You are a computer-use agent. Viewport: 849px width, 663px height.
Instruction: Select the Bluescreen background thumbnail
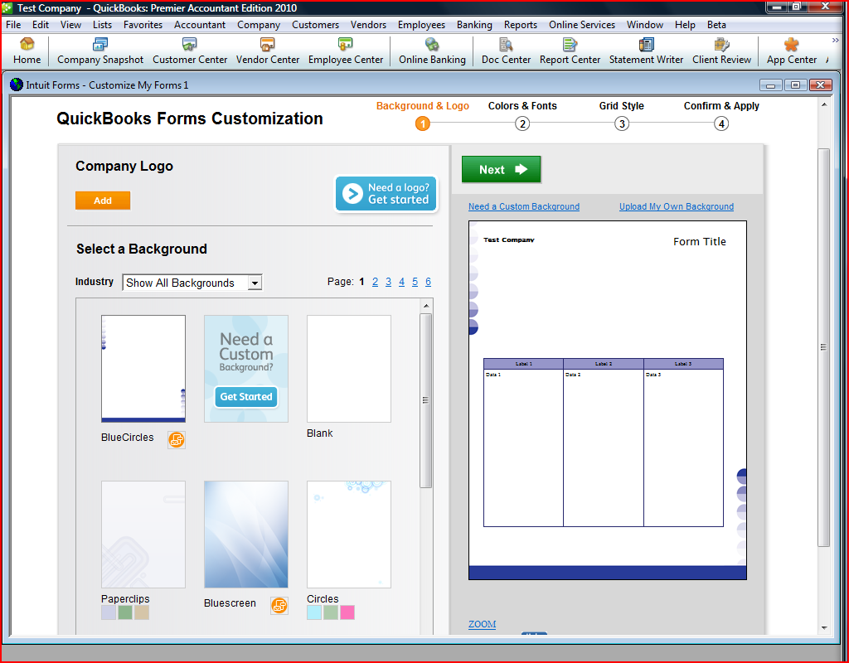[246, 535]
